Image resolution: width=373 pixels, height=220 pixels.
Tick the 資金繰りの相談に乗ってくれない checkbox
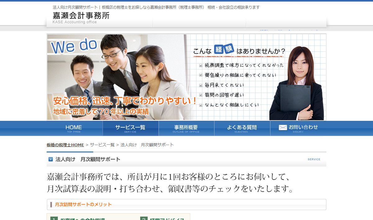click(201, 75)
